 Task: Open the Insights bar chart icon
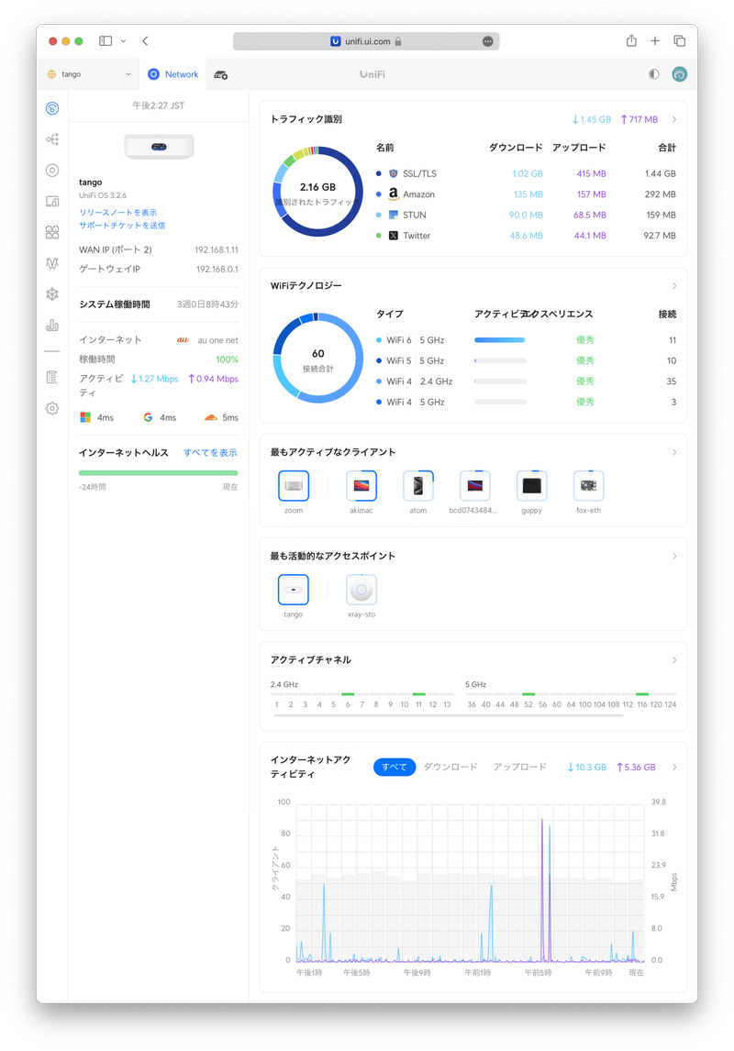(x=52, y=325)
